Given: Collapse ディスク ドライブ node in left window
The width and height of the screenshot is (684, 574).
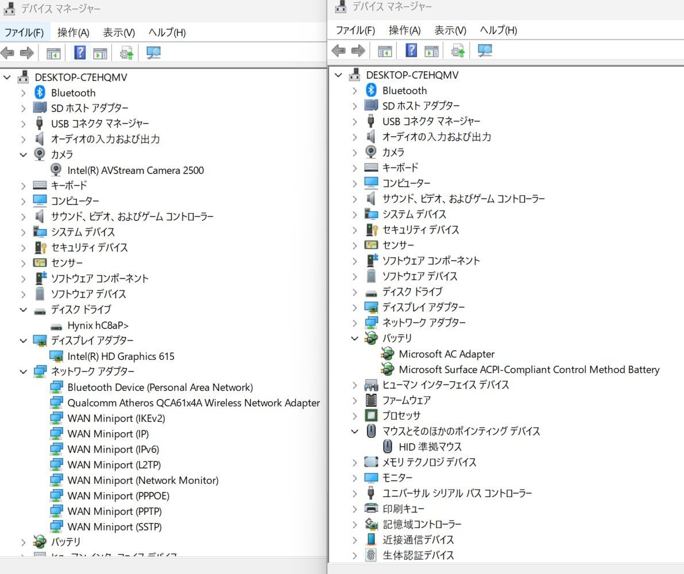Looking at the screenshot, I should click(23, 310).
